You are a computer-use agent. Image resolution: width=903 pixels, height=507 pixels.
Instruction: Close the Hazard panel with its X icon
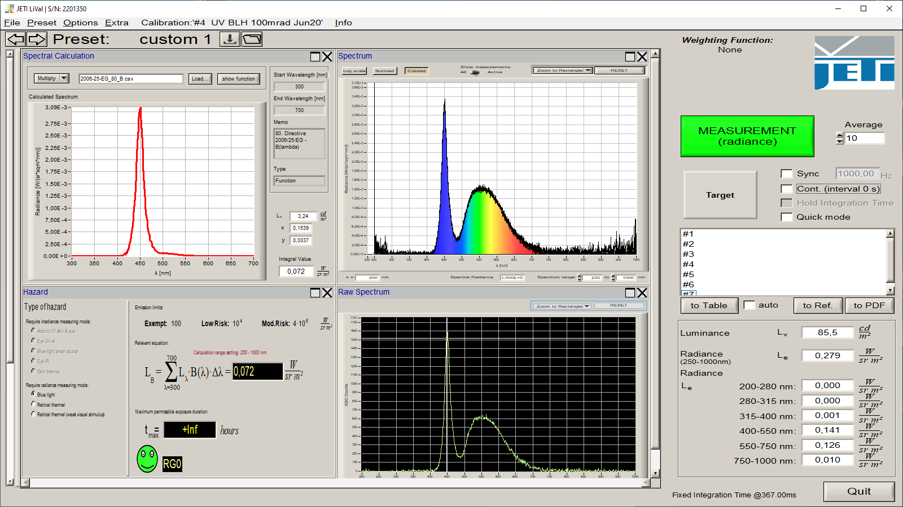327,292
